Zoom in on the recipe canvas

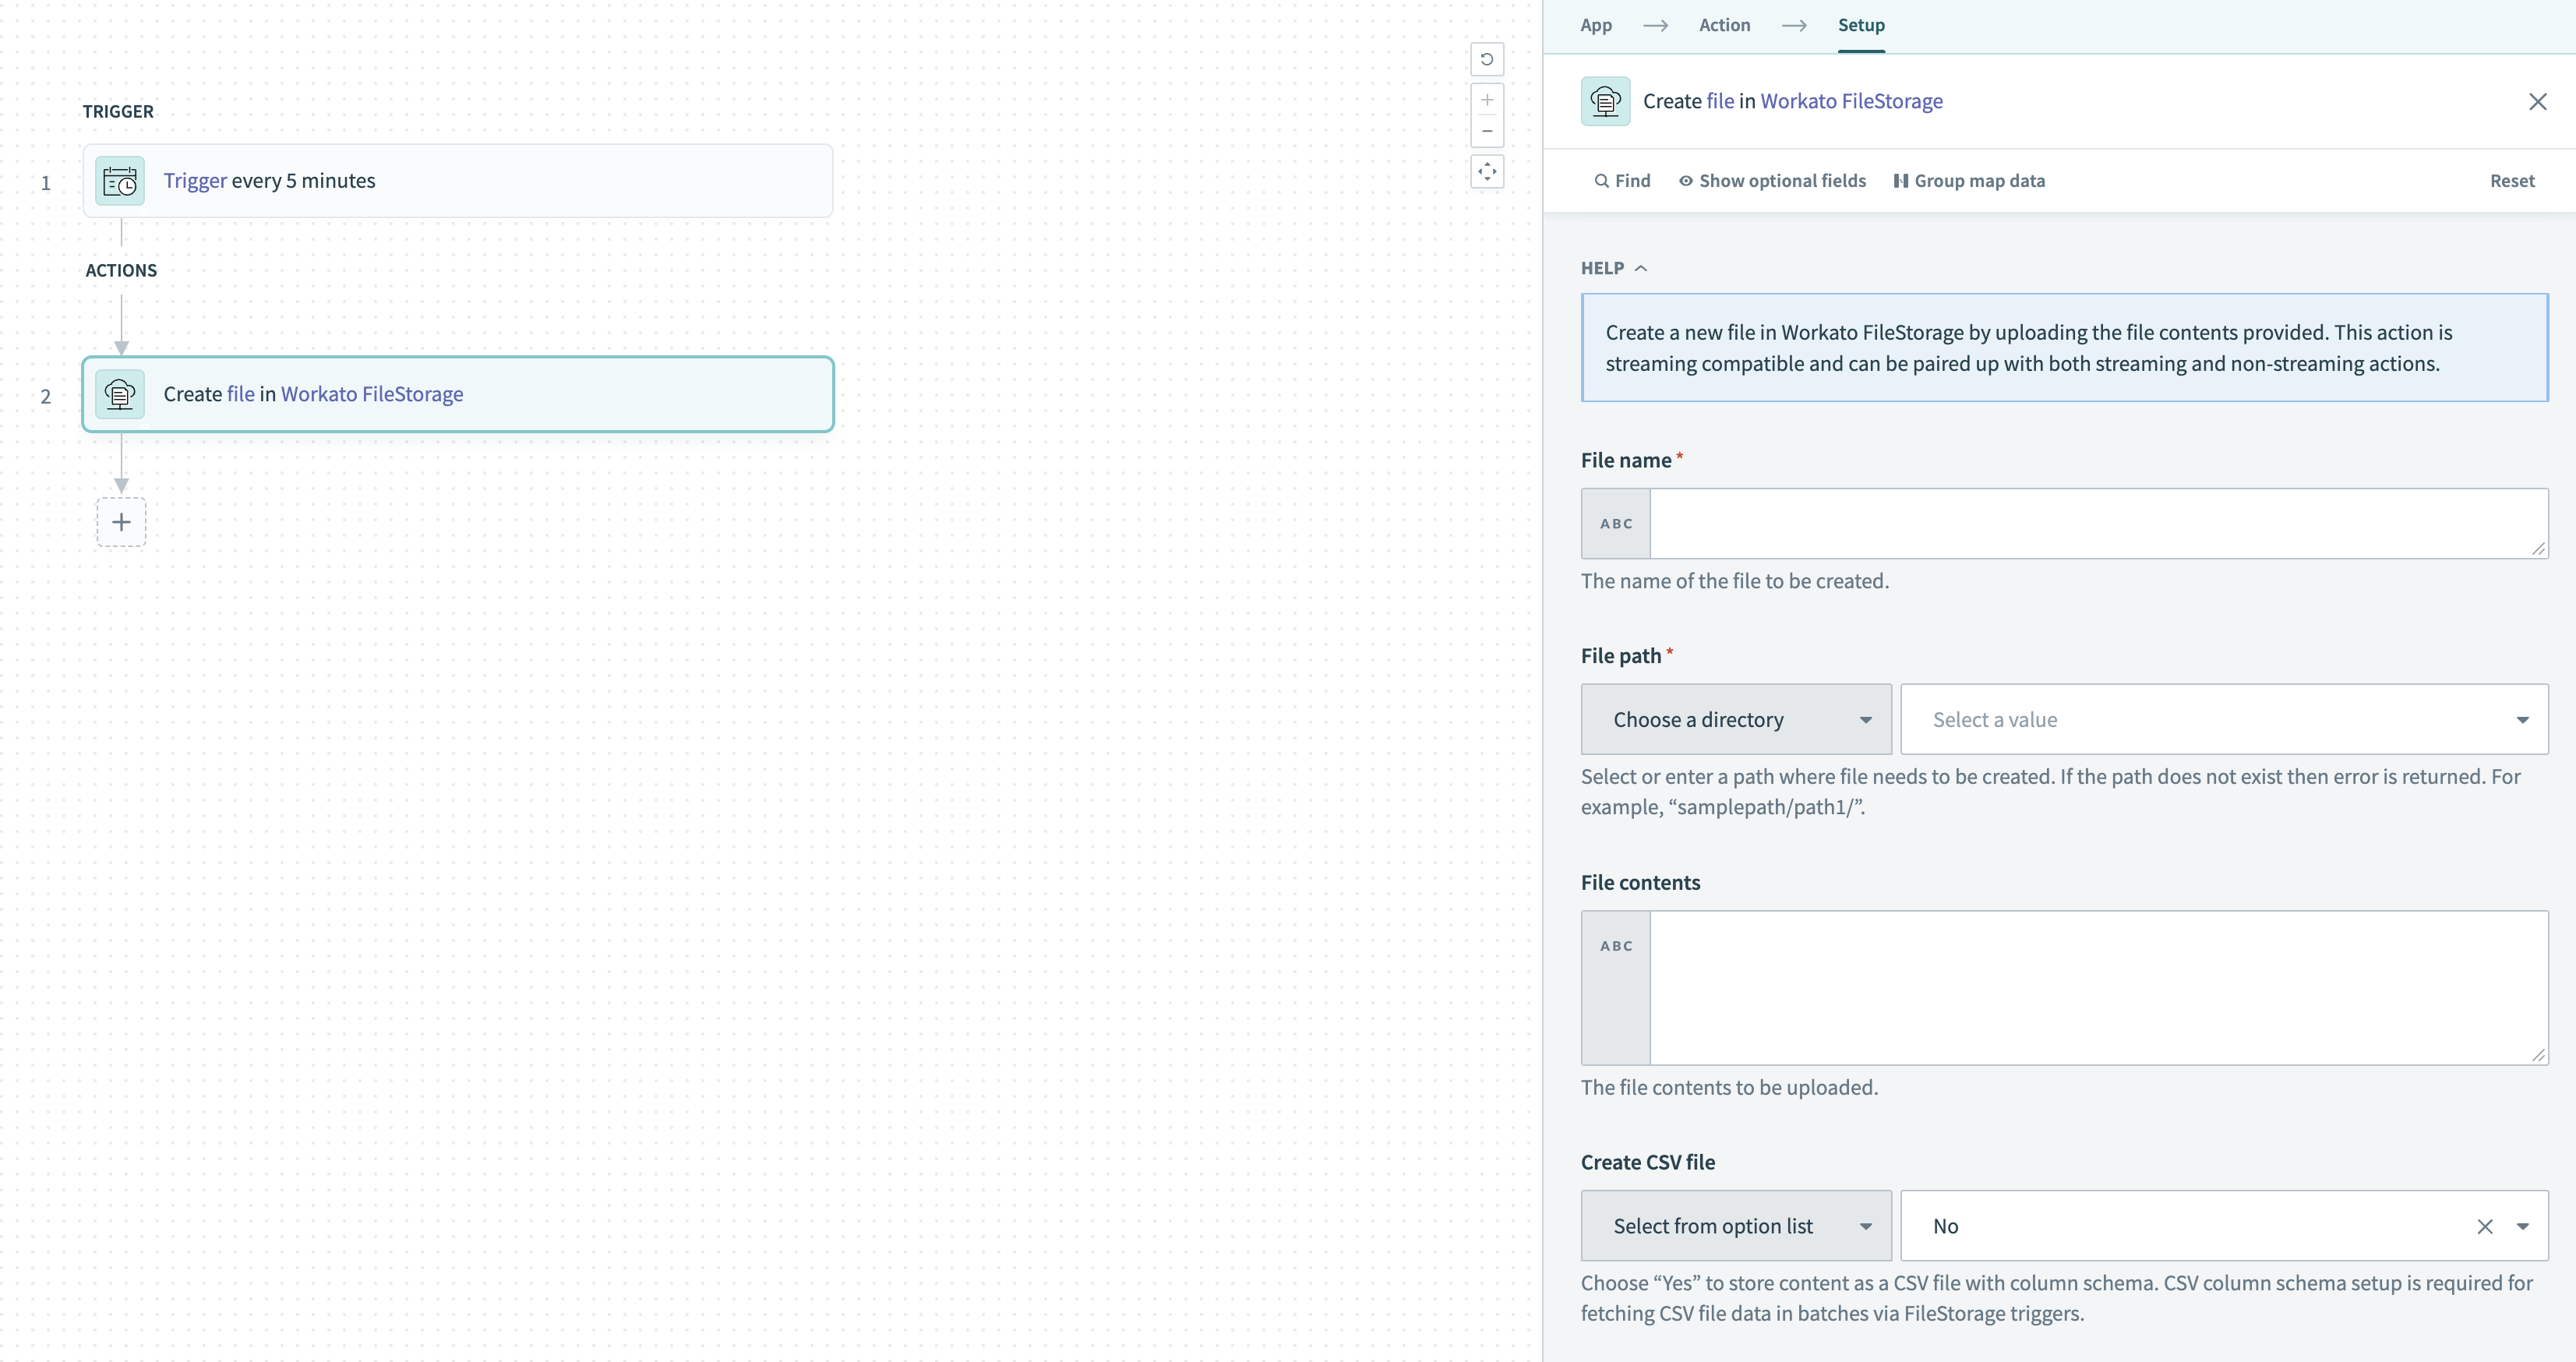tap(1487, 99)
